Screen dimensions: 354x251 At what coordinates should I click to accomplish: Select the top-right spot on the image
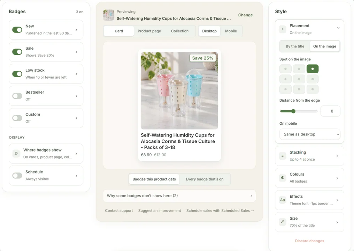coord(313,69)
